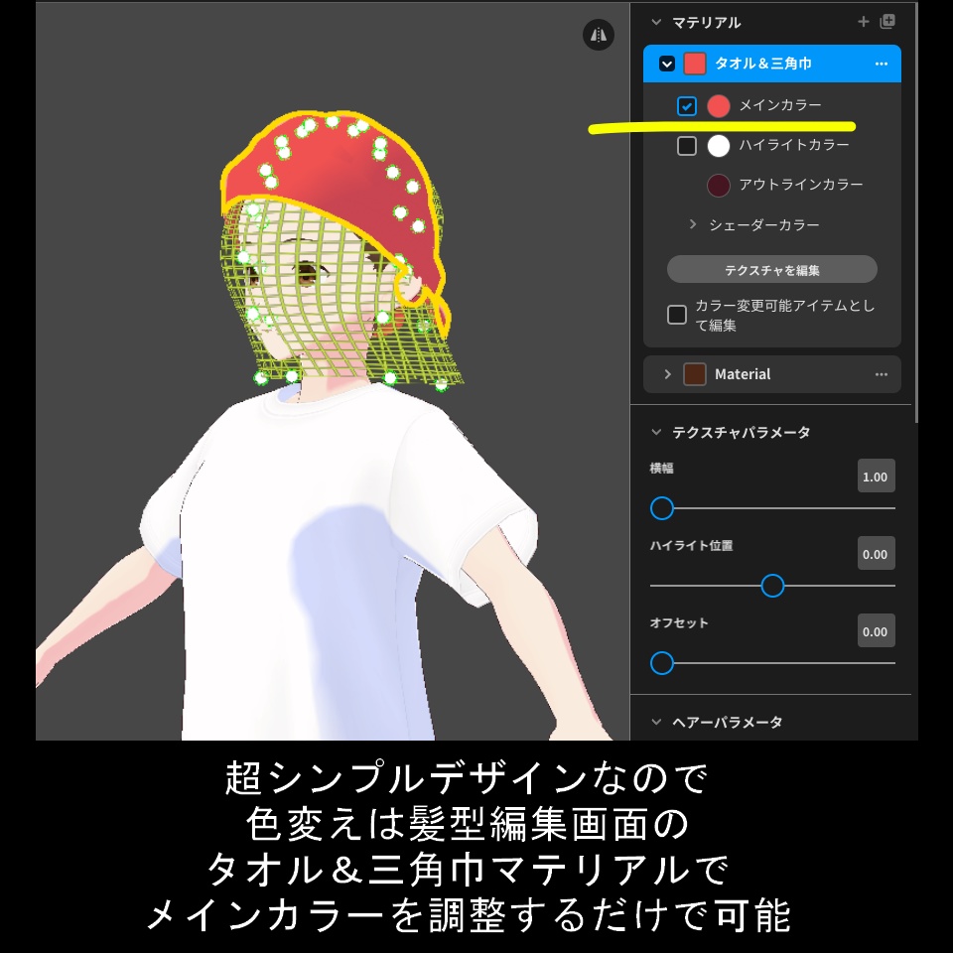This screenshot has height=953, width=953.
Task: Click the テクスチャを編集 button
Action: tap(774, 269)
